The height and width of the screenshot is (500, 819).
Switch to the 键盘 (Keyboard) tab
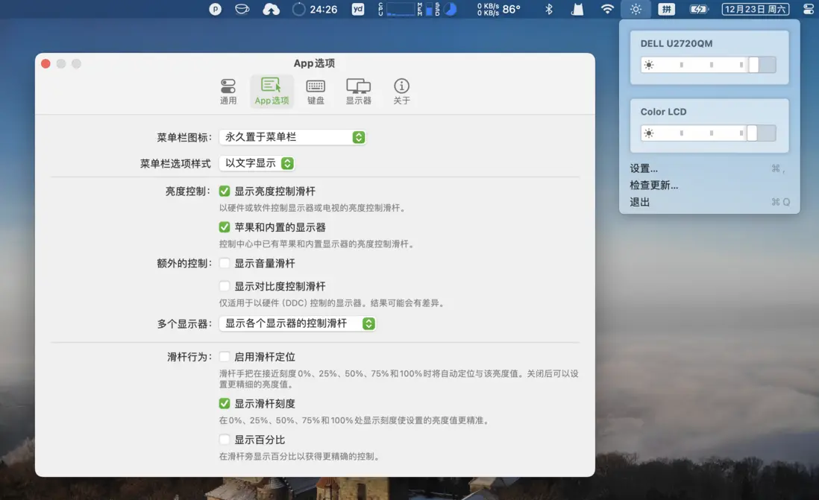point(316,92)
